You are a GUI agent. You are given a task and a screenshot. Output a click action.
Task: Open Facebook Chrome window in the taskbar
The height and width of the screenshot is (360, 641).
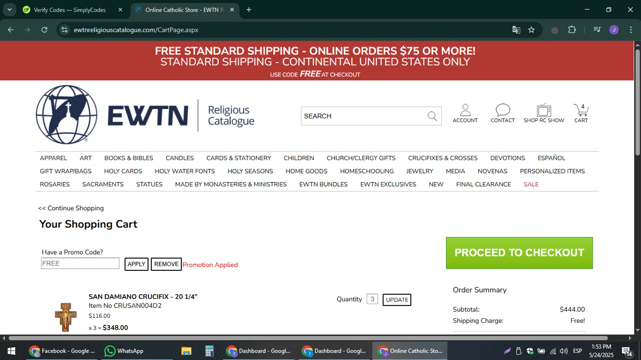62,351
